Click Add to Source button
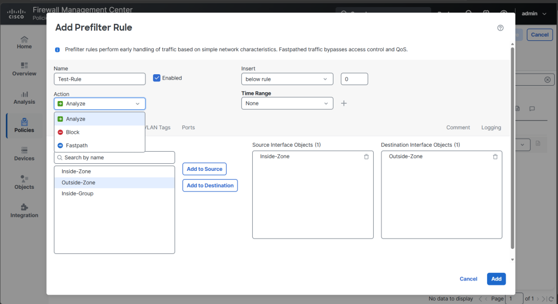Viewport: 558px width, 304px height. [x=205, y=169]
